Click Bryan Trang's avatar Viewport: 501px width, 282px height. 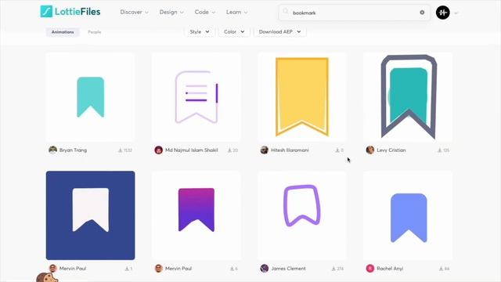tap(52, 150)
